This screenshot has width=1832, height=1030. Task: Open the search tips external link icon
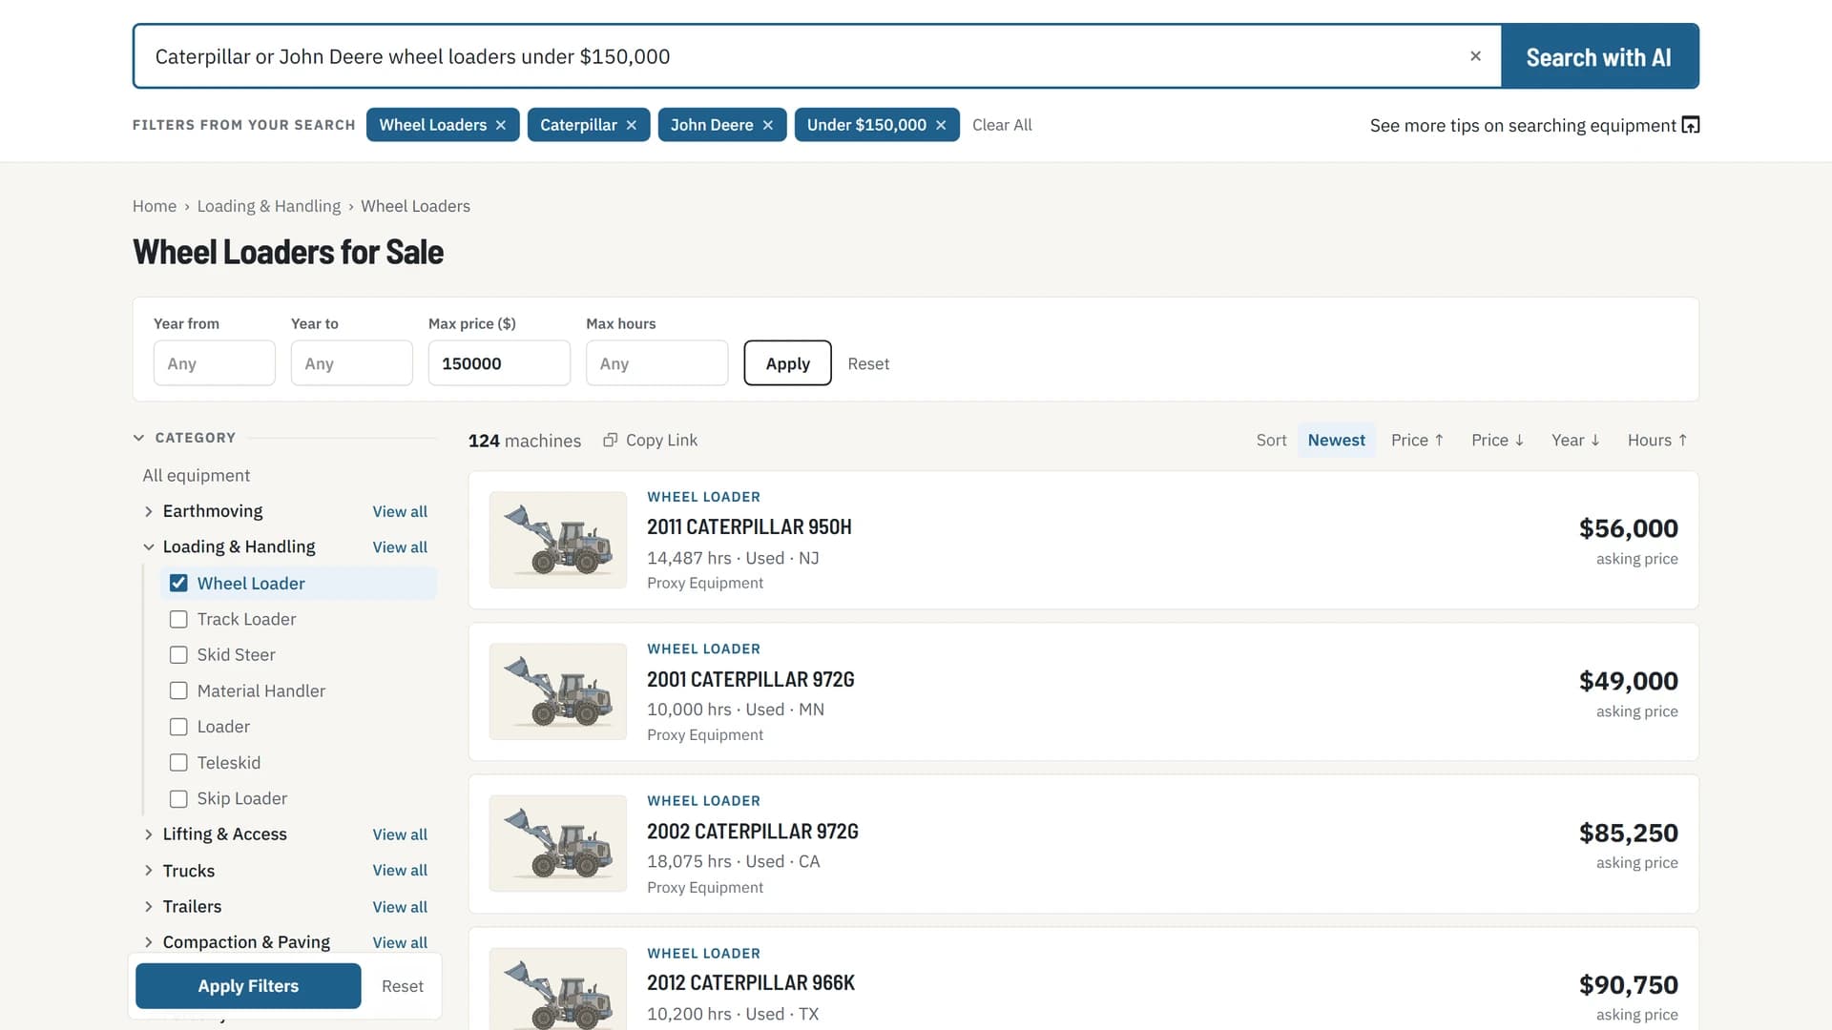tap(1690, 125)
